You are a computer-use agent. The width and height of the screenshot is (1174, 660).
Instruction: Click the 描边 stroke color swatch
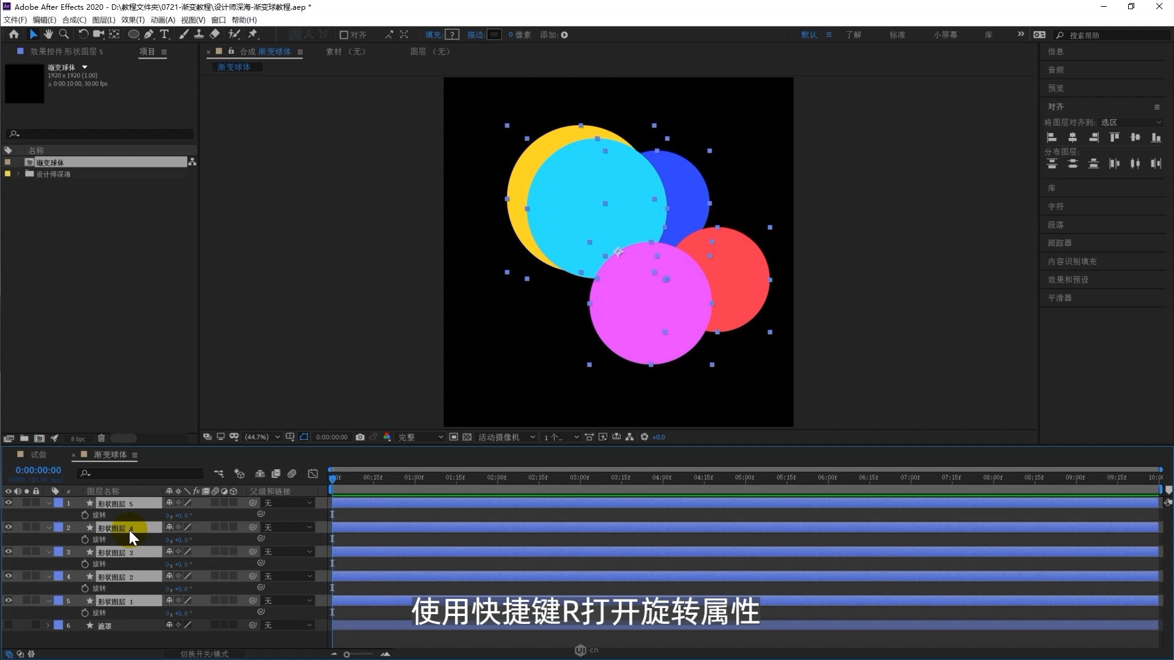494,35
